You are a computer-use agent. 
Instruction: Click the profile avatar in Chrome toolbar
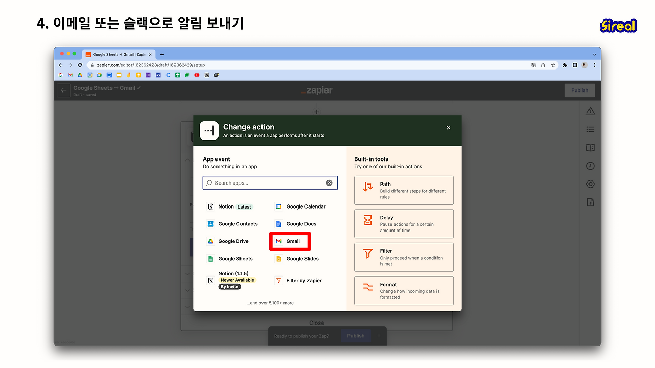pos(584,65)
